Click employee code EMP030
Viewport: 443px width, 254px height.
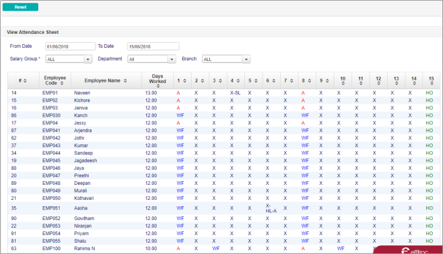click(51, 116)
